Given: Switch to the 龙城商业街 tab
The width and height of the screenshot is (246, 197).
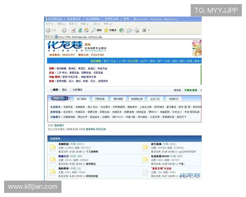Looking at the screenshot, I should [x=137, y=99].
